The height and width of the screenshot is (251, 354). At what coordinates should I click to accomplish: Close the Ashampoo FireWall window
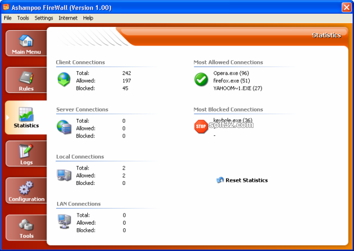coord(346,7)
